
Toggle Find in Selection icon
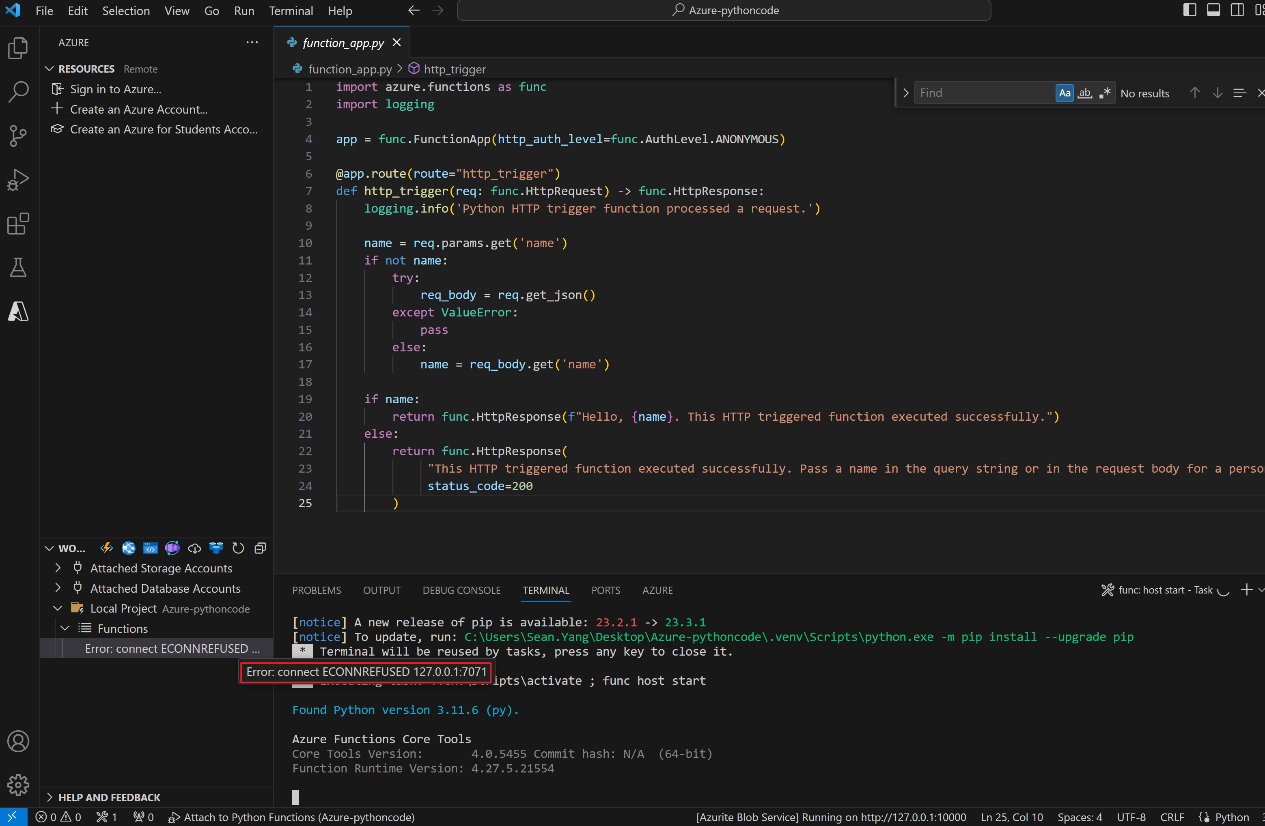[x=1239, y=93]
